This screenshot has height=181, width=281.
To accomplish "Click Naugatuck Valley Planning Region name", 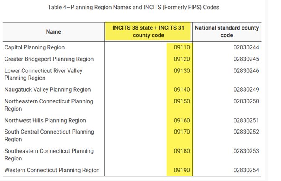I will point(47,90).
